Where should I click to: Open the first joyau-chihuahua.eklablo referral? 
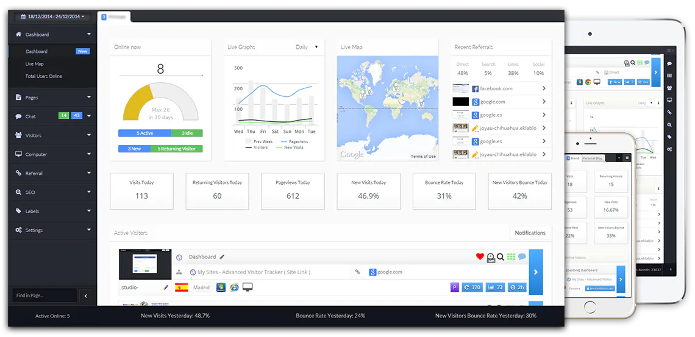click(501, 128)
